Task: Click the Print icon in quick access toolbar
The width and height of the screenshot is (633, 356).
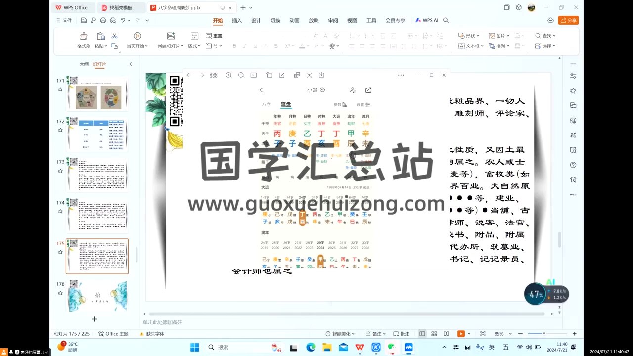Action: click(x=103, y=20)
